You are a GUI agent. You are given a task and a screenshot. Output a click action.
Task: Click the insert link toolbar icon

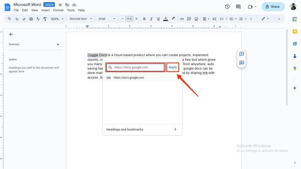click(x=182, y=19)
